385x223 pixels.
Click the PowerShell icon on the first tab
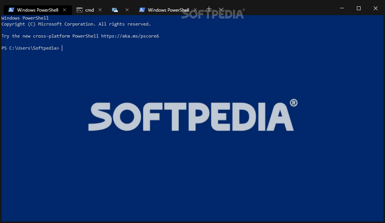click(11, 10)
